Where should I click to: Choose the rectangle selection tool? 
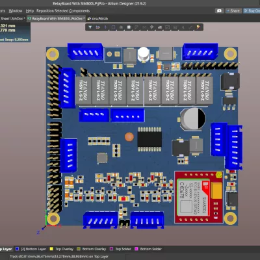pos(113,27)
